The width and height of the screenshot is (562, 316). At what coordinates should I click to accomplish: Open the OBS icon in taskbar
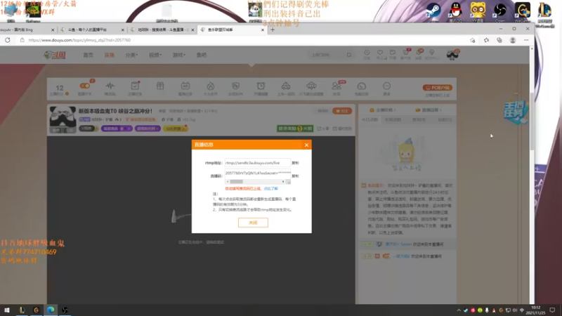point(65,310)
